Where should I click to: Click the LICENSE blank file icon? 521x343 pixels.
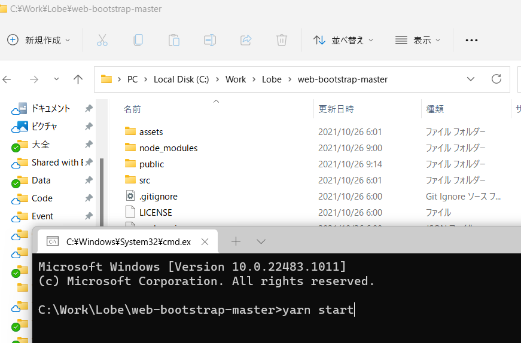pyautogui.click(x=130, y=212)
